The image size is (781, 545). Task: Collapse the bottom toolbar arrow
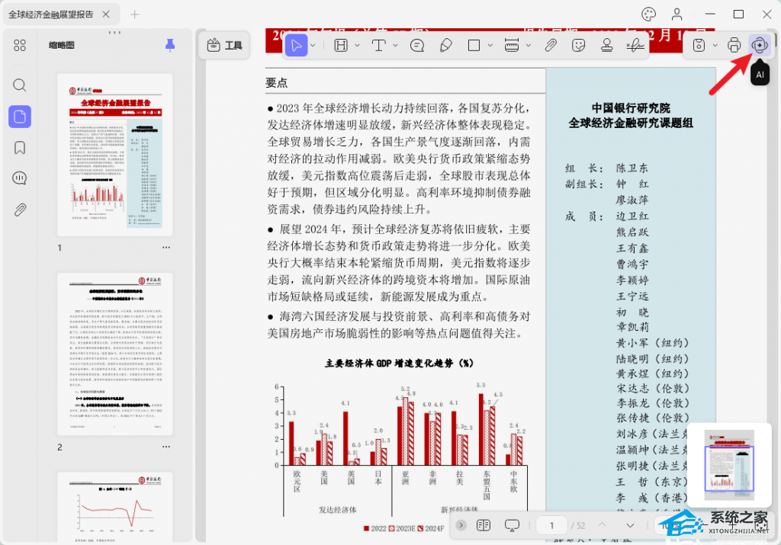click(461, 525)
